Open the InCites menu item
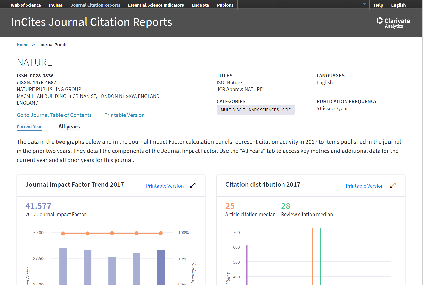Viewport: 423px width, 285px height. click(56, 5)
